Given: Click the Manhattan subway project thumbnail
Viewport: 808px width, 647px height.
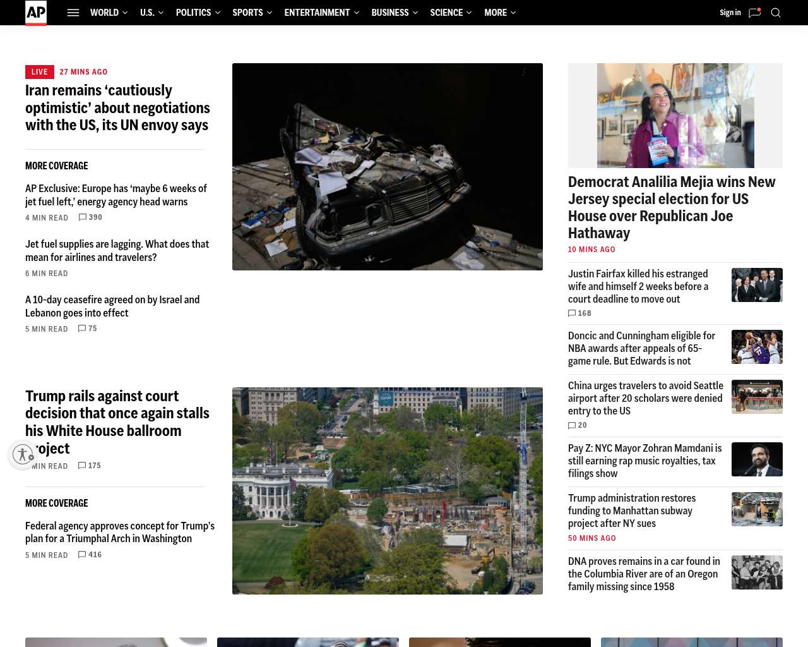Looking at the screenshot, I should coord(757,509).
